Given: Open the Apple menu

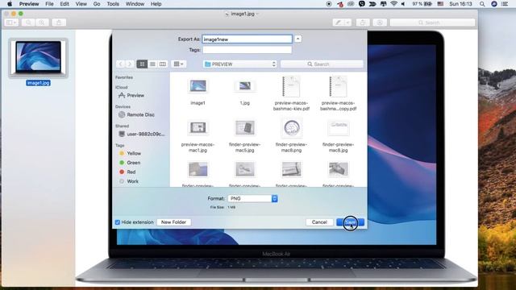Looking at the screenshot, I should point(10,4).
